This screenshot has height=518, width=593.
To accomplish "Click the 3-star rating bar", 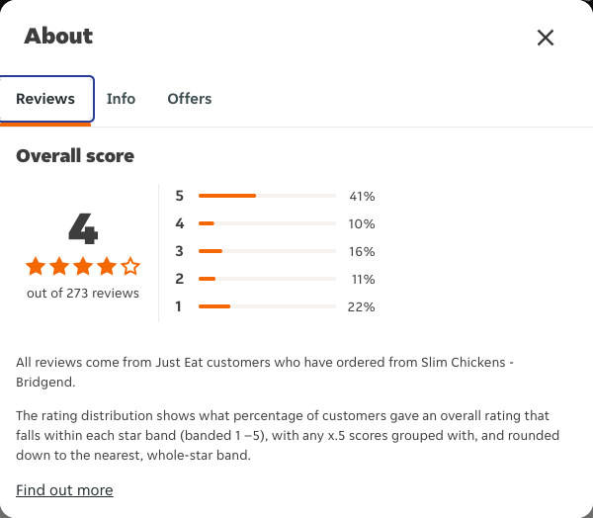I will point(267,251).
